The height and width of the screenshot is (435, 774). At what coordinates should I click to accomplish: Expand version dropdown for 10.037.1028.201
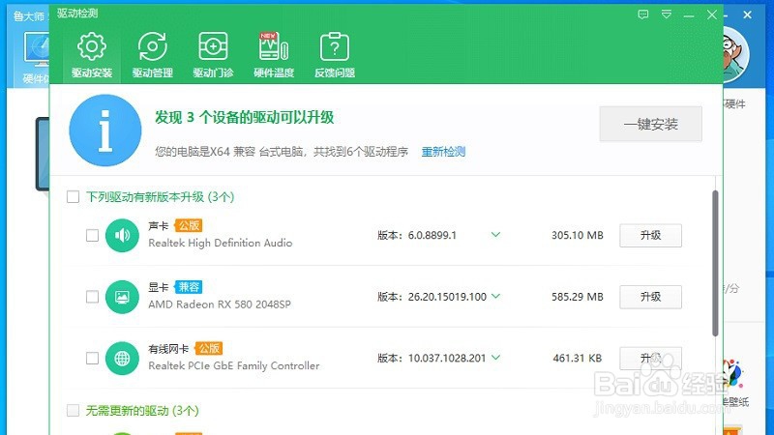495,358
